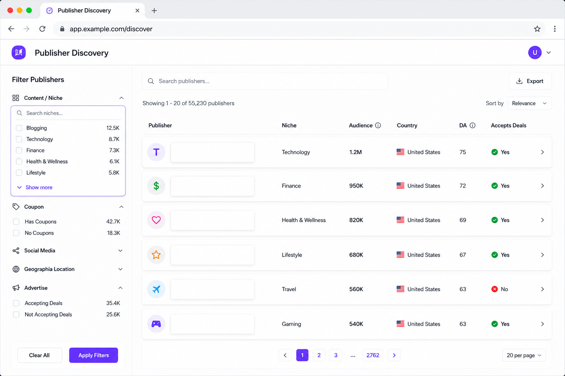Open the Technology publisher row arrow
The image size is (565, 376).
543,152
